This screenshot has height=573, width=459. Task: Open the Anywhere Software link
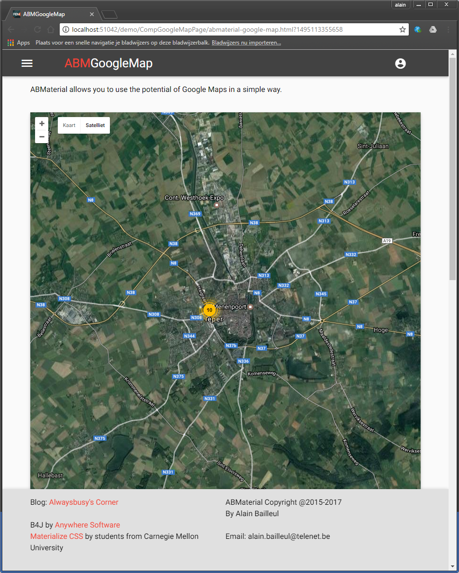click(x=88, y=525)
